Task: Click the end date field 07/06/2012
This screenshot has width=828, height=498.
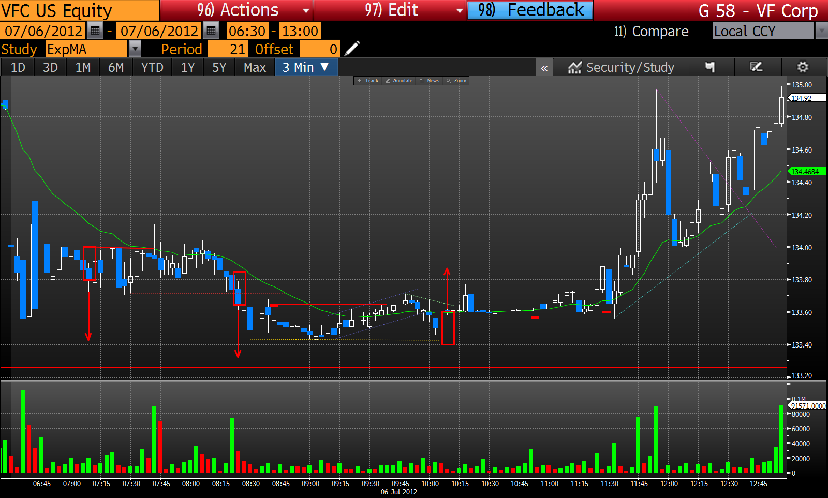Action: pos(159,31)
